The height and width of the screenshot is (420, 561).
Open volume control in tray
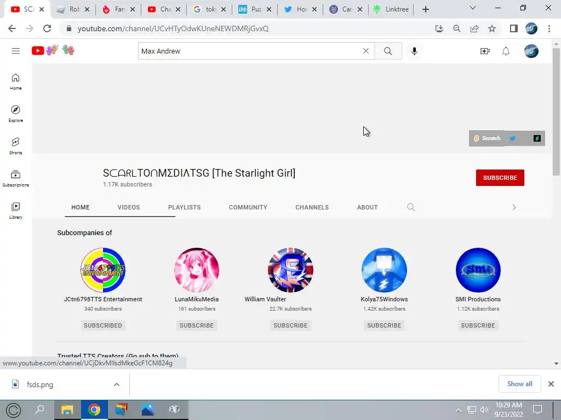pos(484,410)
